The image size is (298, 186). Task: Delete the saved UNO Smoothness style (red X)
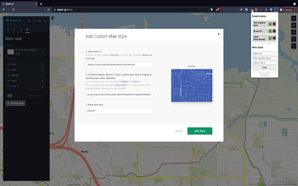(x=274, y=38)
